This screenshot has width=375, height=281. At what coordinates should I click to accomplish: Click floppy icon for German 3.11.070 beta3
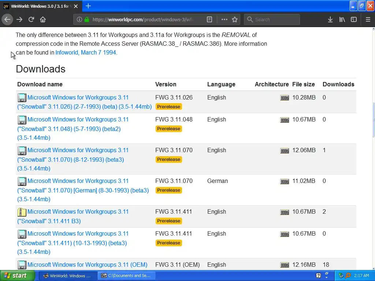tap(22, 181)
